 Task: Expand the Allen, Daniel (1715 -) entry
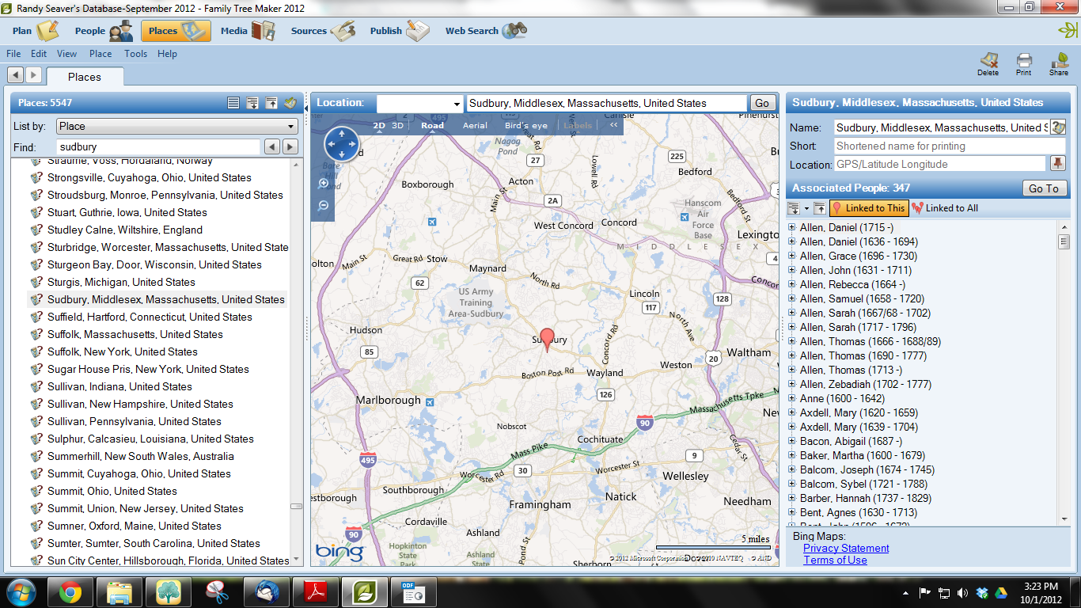click(x=791, y=226)
